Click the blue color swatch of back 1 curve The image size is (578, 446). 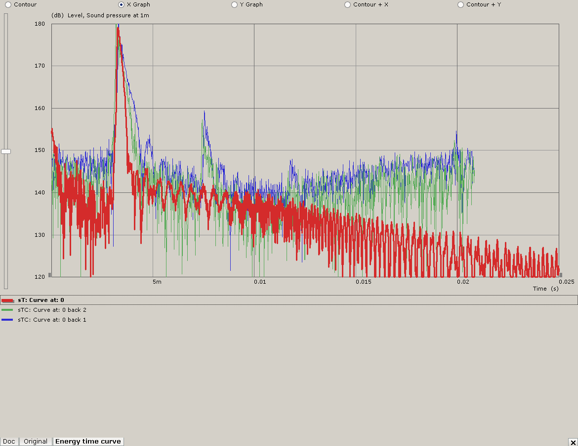pos(7,320)
